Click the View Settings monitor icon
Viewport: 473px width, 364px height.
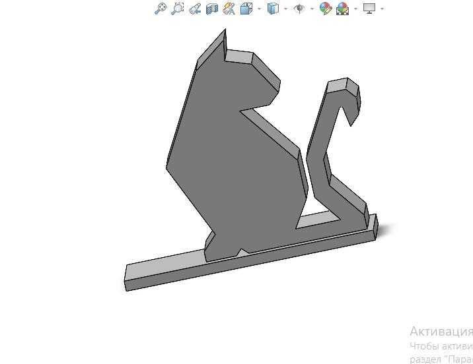point(369,9)
